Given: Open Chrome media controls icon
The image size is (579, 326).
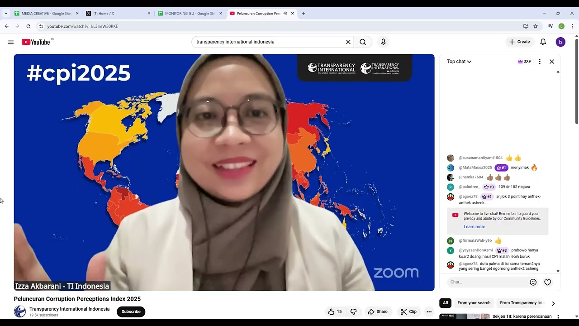Looking at the screenshot, I should [x=551, y=26].
